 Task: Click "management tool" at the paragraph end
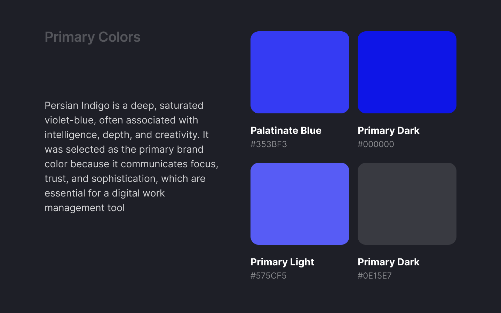click(85, 208)
